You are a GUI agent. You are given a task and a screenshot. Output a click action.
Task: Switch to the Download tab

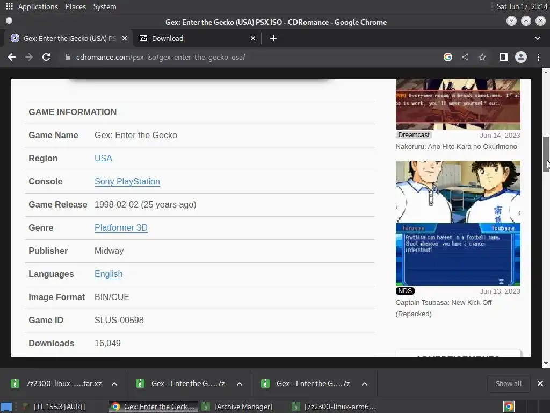pyautogui.click(x=198, y=38)
